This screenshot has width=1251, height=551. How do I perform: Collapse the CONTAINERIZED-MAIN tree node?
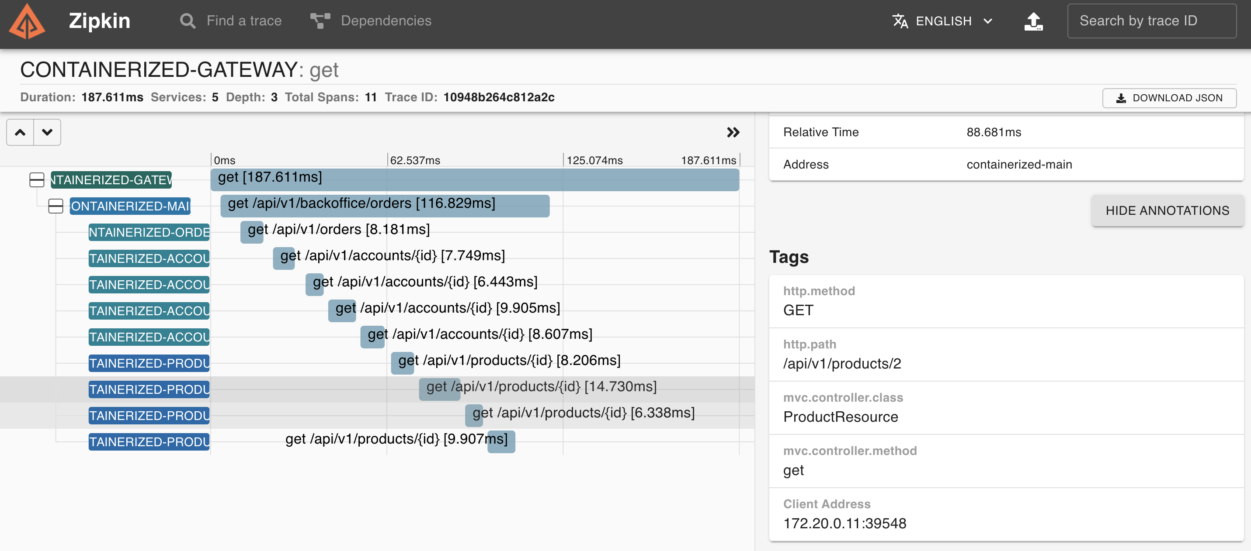click(x=56, y=206)
